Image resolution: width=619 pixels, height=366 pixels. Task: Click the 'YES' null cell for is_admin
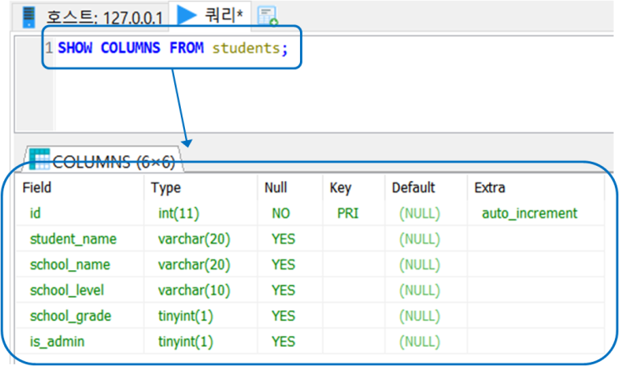click(x=290, y=341)
